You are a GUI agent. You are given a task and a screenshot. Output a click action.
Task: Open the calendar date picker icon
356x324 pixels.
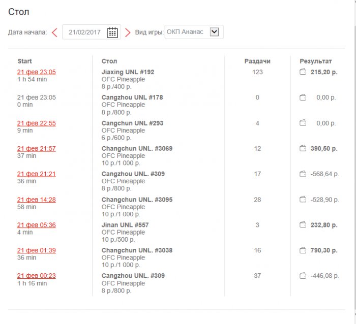coord(112,33)
